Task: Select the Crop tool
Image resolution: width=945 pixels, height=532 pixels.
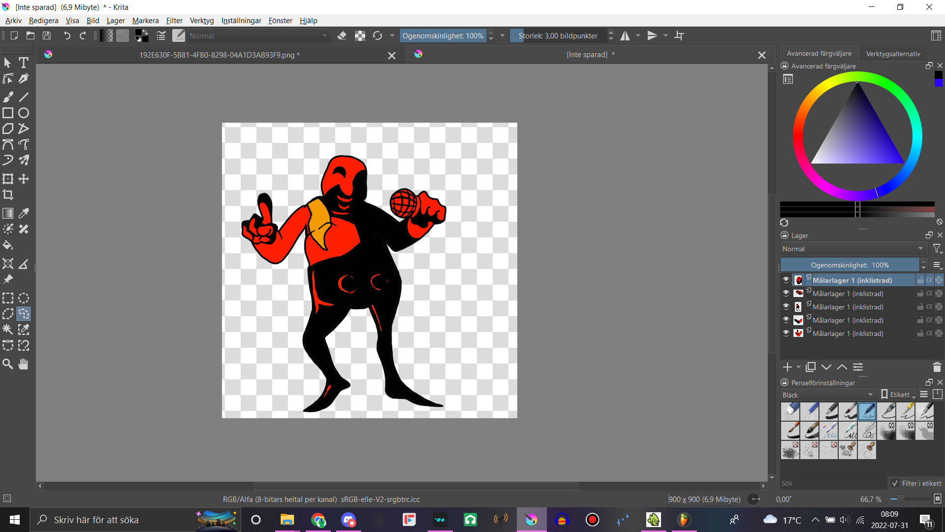Action: [8, 195]
